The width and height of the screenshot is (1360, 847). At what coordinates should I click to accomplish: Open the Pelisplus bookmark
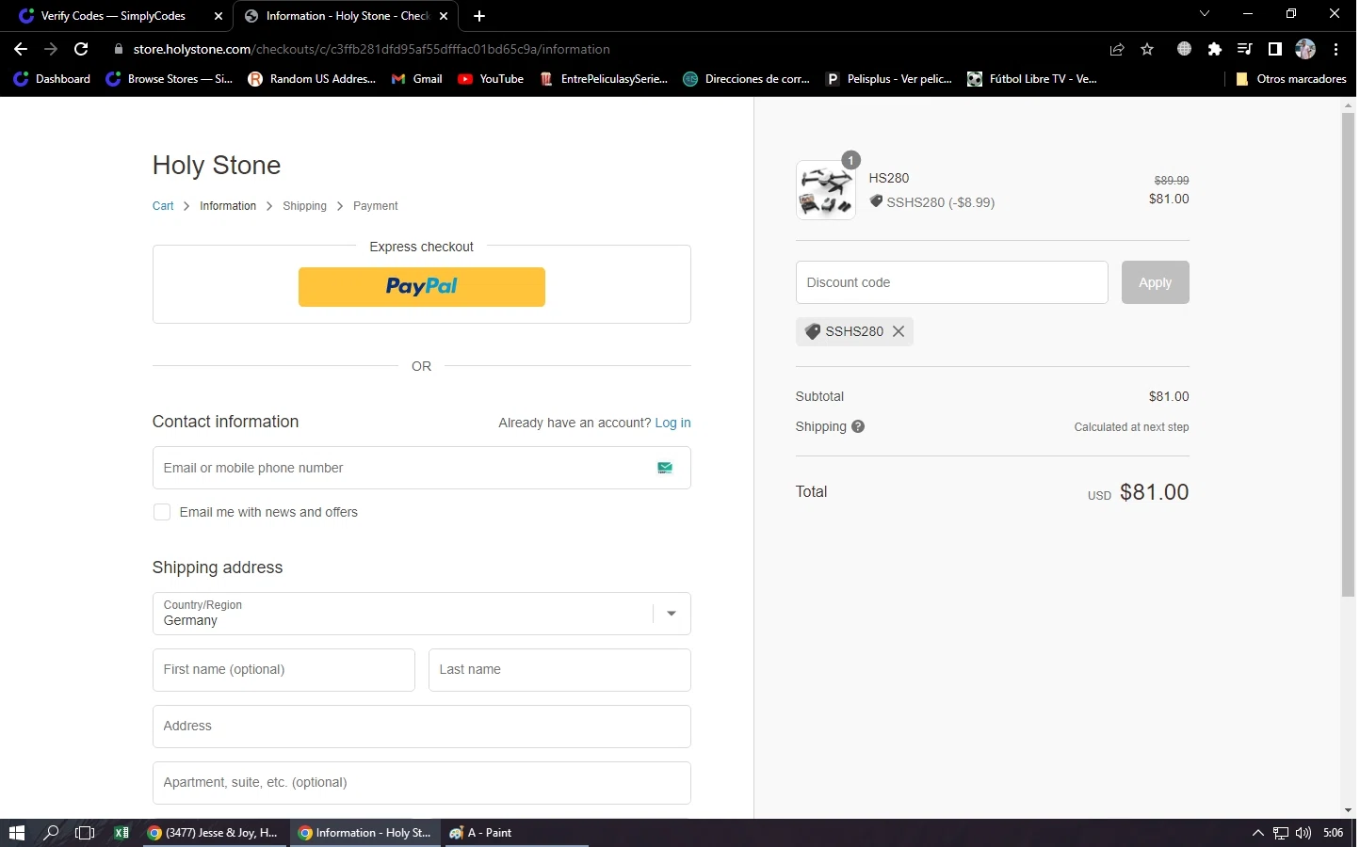tap(889, 79)
